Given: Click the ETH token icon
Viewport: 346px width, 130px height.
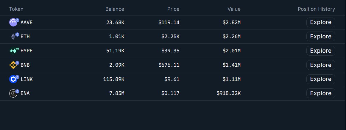Looking at the screenshot, I should click(x=14, y=37).
